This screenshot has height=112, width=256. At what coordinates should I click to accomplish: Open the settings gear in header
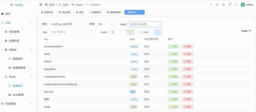223,5
